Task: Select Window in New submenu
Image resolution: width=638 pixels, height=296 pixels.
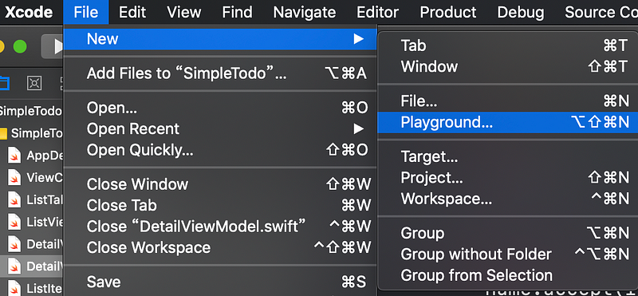Action: pos(508,66)
